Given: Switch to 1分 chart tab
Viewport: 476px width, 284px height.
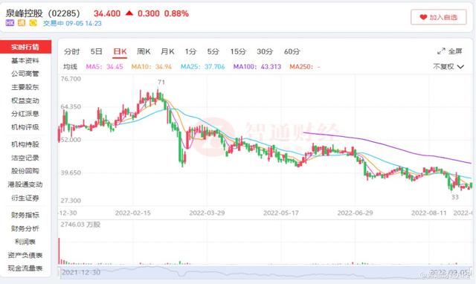Looking at the screenshot, I should point(190,51).
